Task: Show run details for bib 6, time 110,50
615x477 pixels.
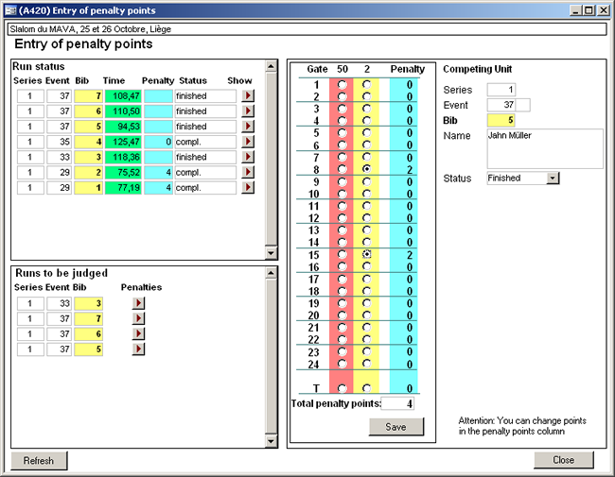Action: click(x=248, y=111)
